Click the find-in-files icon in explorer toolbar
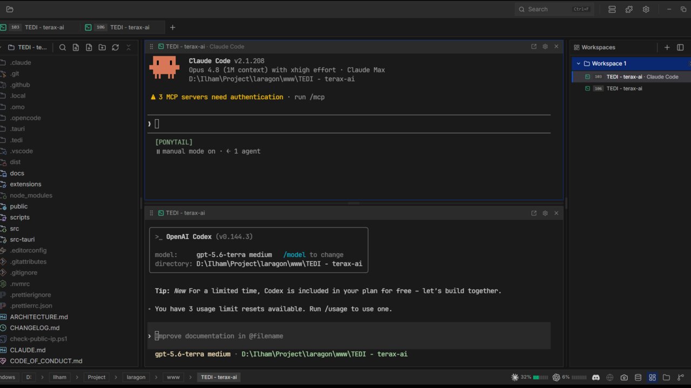Image resolution: width=691 pixels, height=388 pixels. [x=76, y=47]
